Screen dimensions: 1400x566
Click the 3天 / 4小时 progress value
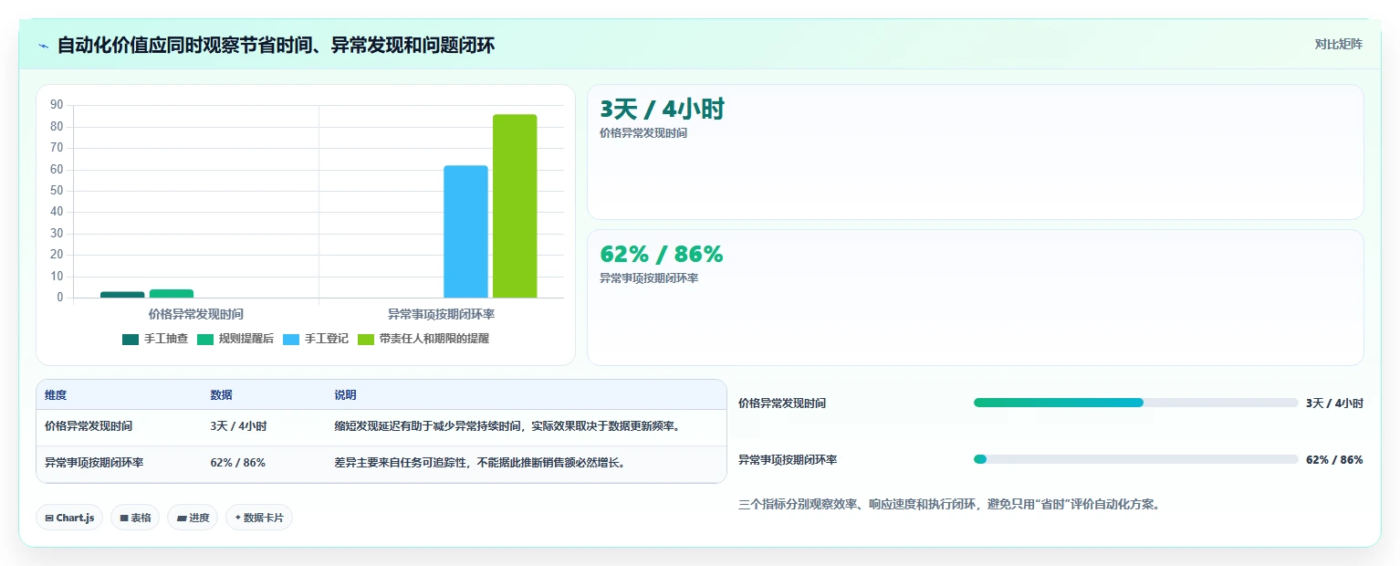click(1334, 403)
